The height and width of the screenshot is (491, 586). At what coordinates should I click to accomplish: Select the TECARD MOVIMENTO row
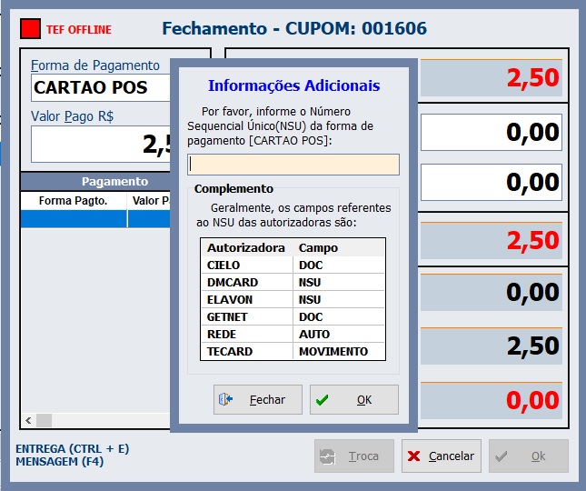coord(293,351)
